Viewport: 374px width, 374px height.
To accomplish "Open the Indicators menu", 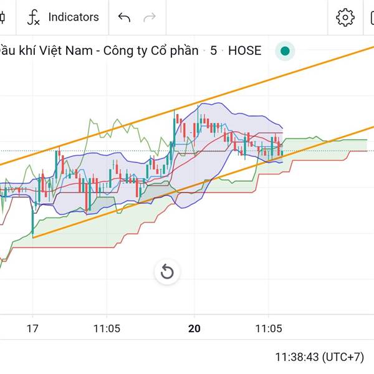I will tap(63, 17).
